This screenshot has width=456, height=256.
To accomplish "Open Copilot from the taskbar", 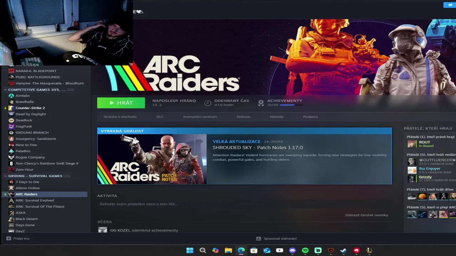I will (216, 250).
